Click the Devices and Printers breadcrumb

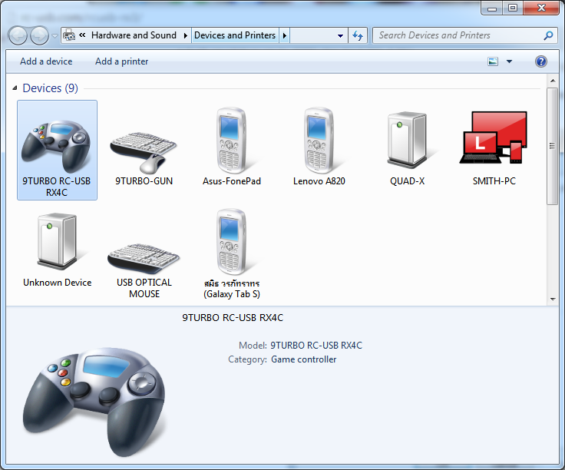pyautogui.click(x=235, y=35)
